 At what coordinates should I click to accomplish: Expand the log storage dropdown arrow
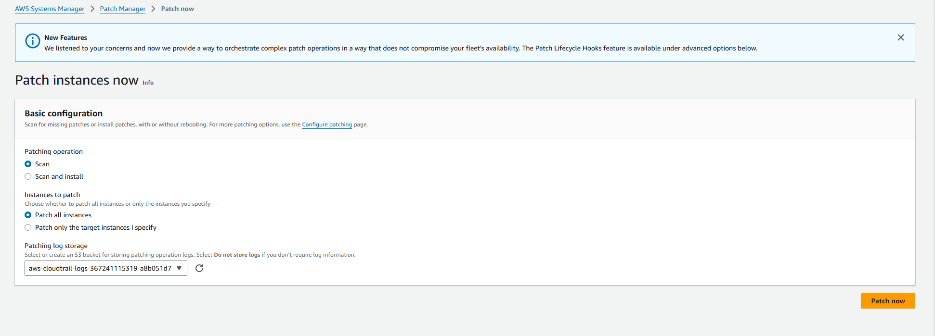click(179, 268)
